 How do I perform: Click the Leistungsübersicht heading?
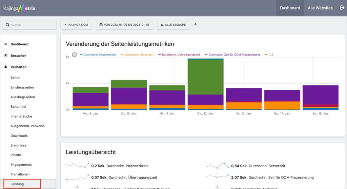point(91,152)
